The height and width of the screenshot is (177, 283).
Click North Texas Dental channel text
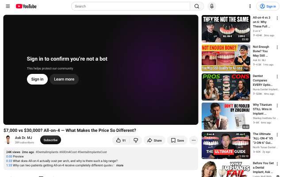point(265,147)
